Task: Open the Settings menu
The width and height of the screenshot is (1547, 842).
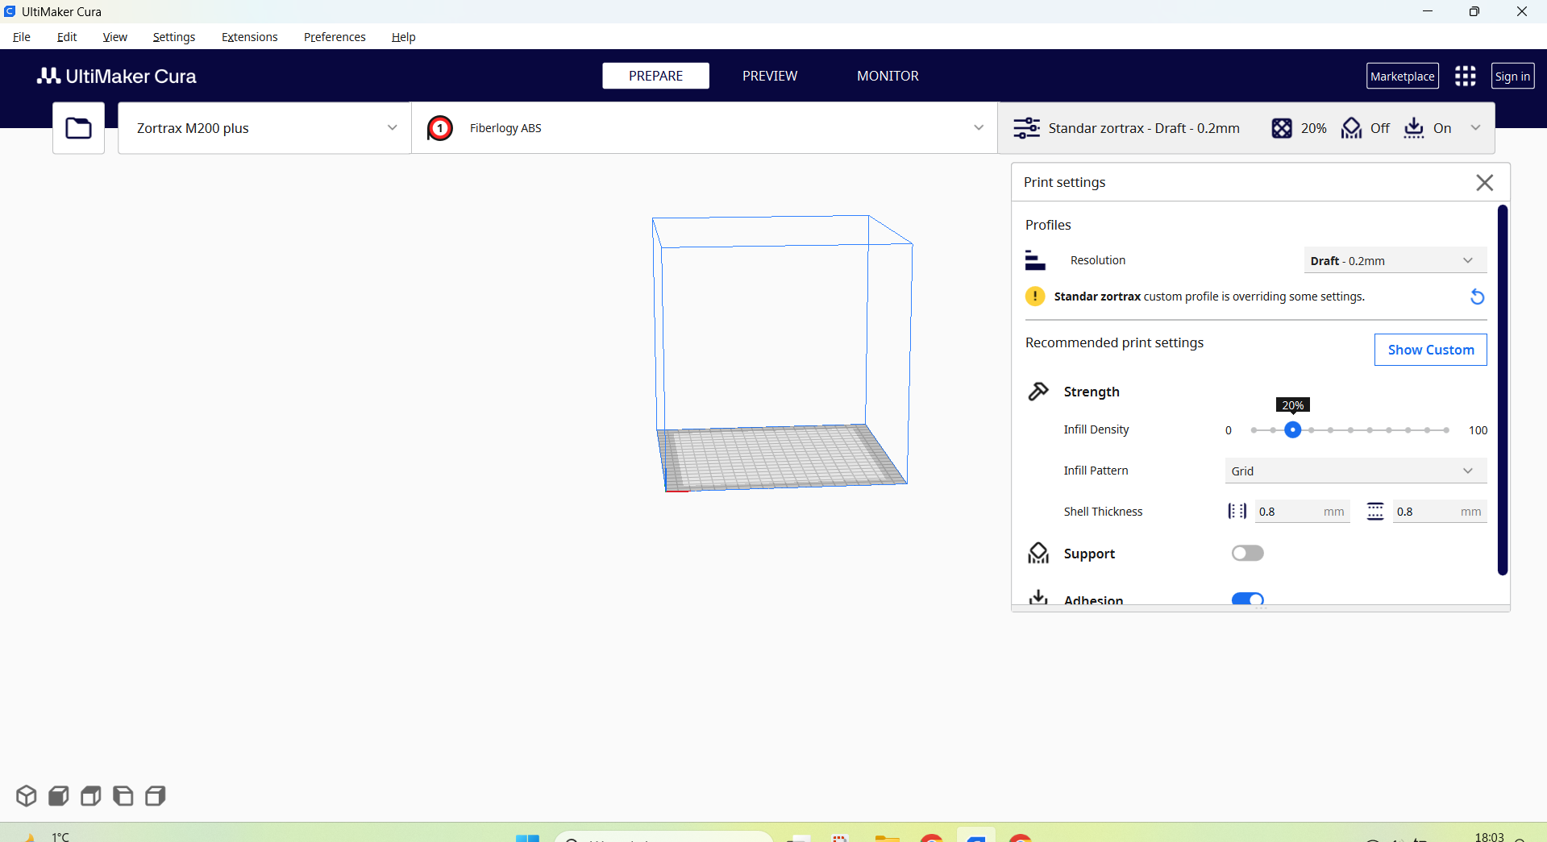Action: pos(174,37)
